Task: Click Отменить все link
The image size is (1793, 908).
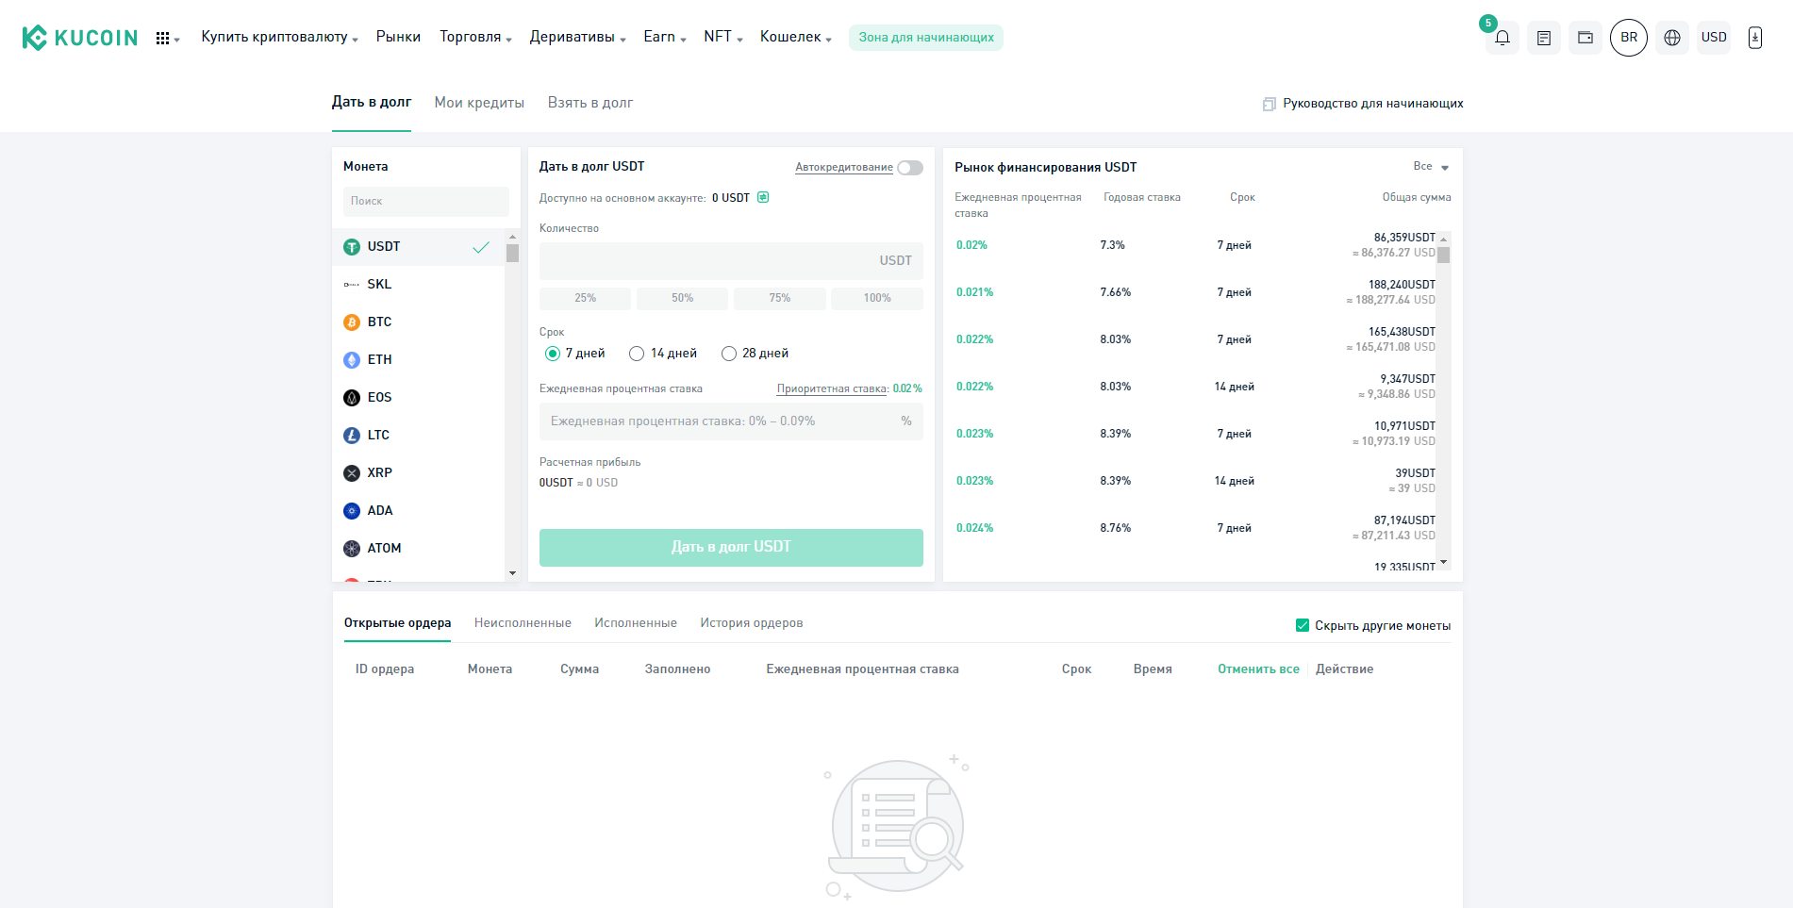Action: 1258,669
